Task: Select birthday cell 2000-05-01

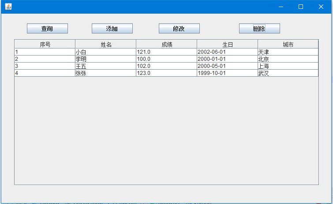Action: pos(228,66)
